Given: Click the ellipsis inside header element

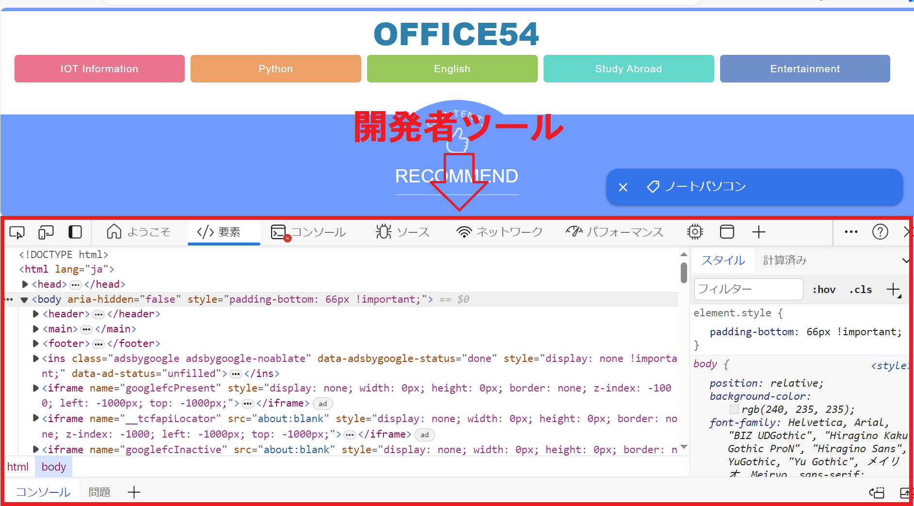Looking at the screenshot, I should 98,314.
